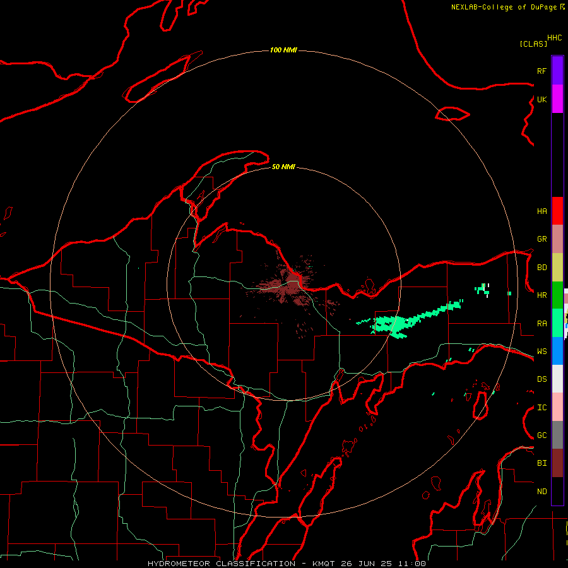Click the RA legend label

coord(541,324)
